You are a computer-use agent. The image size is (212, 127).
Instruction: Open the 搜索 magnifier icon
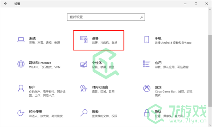point(84,113)
